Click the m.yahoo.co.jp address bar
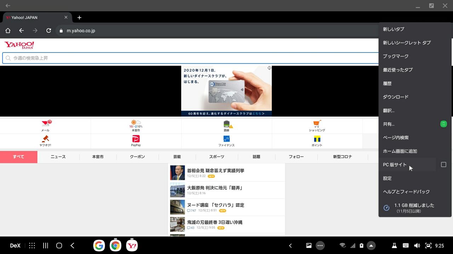 216,31
